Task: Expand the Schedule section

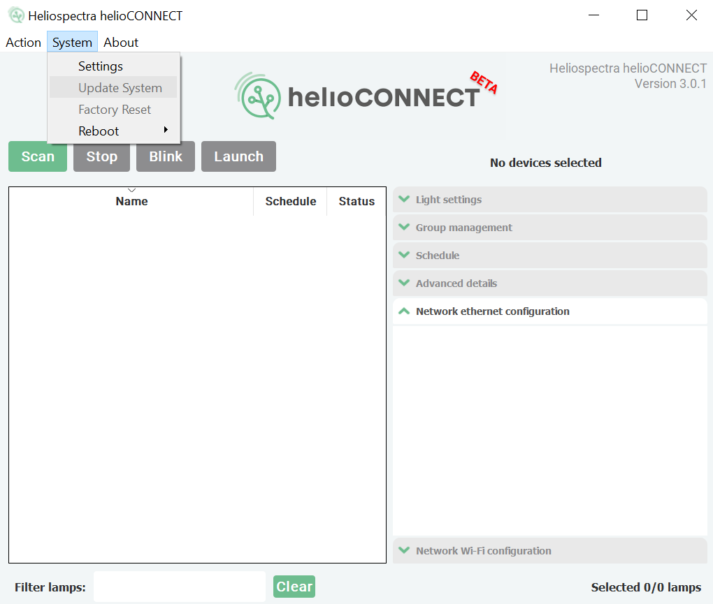Action: pos(549,256)
